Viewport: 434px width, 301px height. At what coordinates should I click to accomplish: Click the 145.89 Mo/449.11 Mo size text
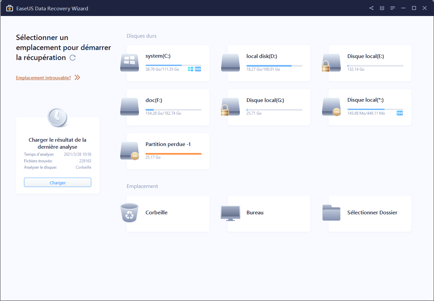click(366, 113)
